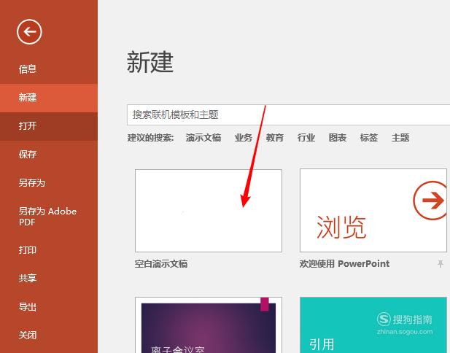Search suggested term 演示文稿
The width and height of the screenshot is (450, 353).
coord(203,138)
